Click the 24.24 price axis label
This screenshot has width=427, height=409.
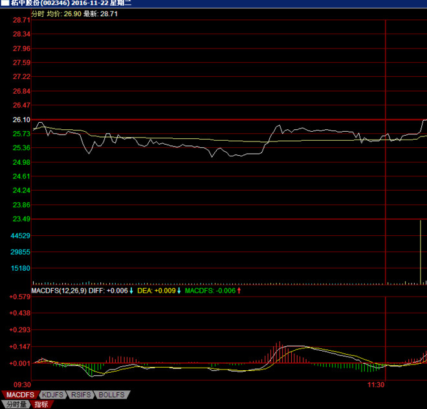click(x=21, y=191)
